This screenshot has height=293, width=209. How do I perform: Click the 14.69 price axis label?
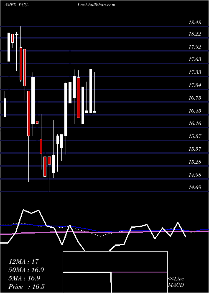(x=195, y=188)
